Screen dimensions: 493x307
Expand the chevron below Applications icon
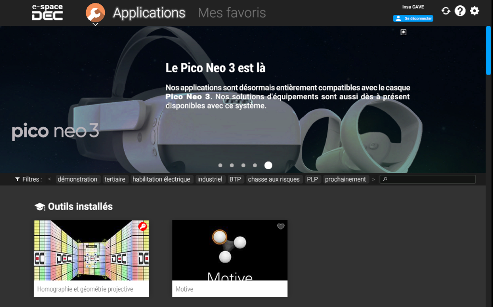(95, 24)
